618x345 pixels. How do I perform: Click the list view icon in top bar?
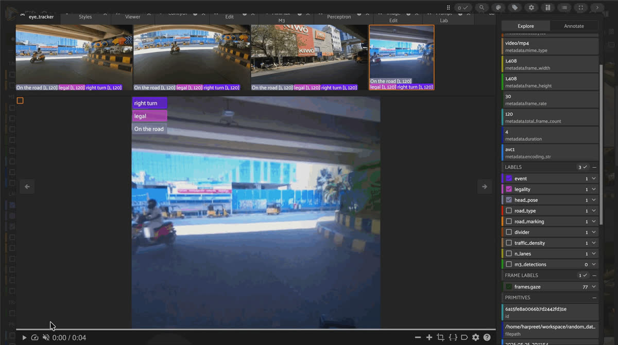click(x=564, y=7)
